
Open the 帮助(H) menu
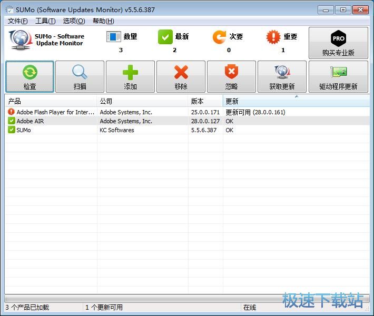tap(103, 21)
